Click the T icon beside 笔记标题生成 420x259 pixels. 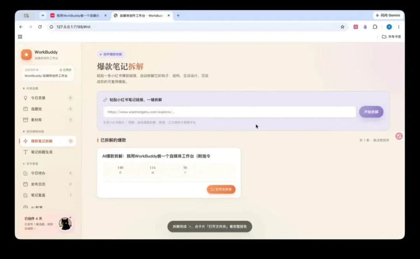tap(25, 152)
